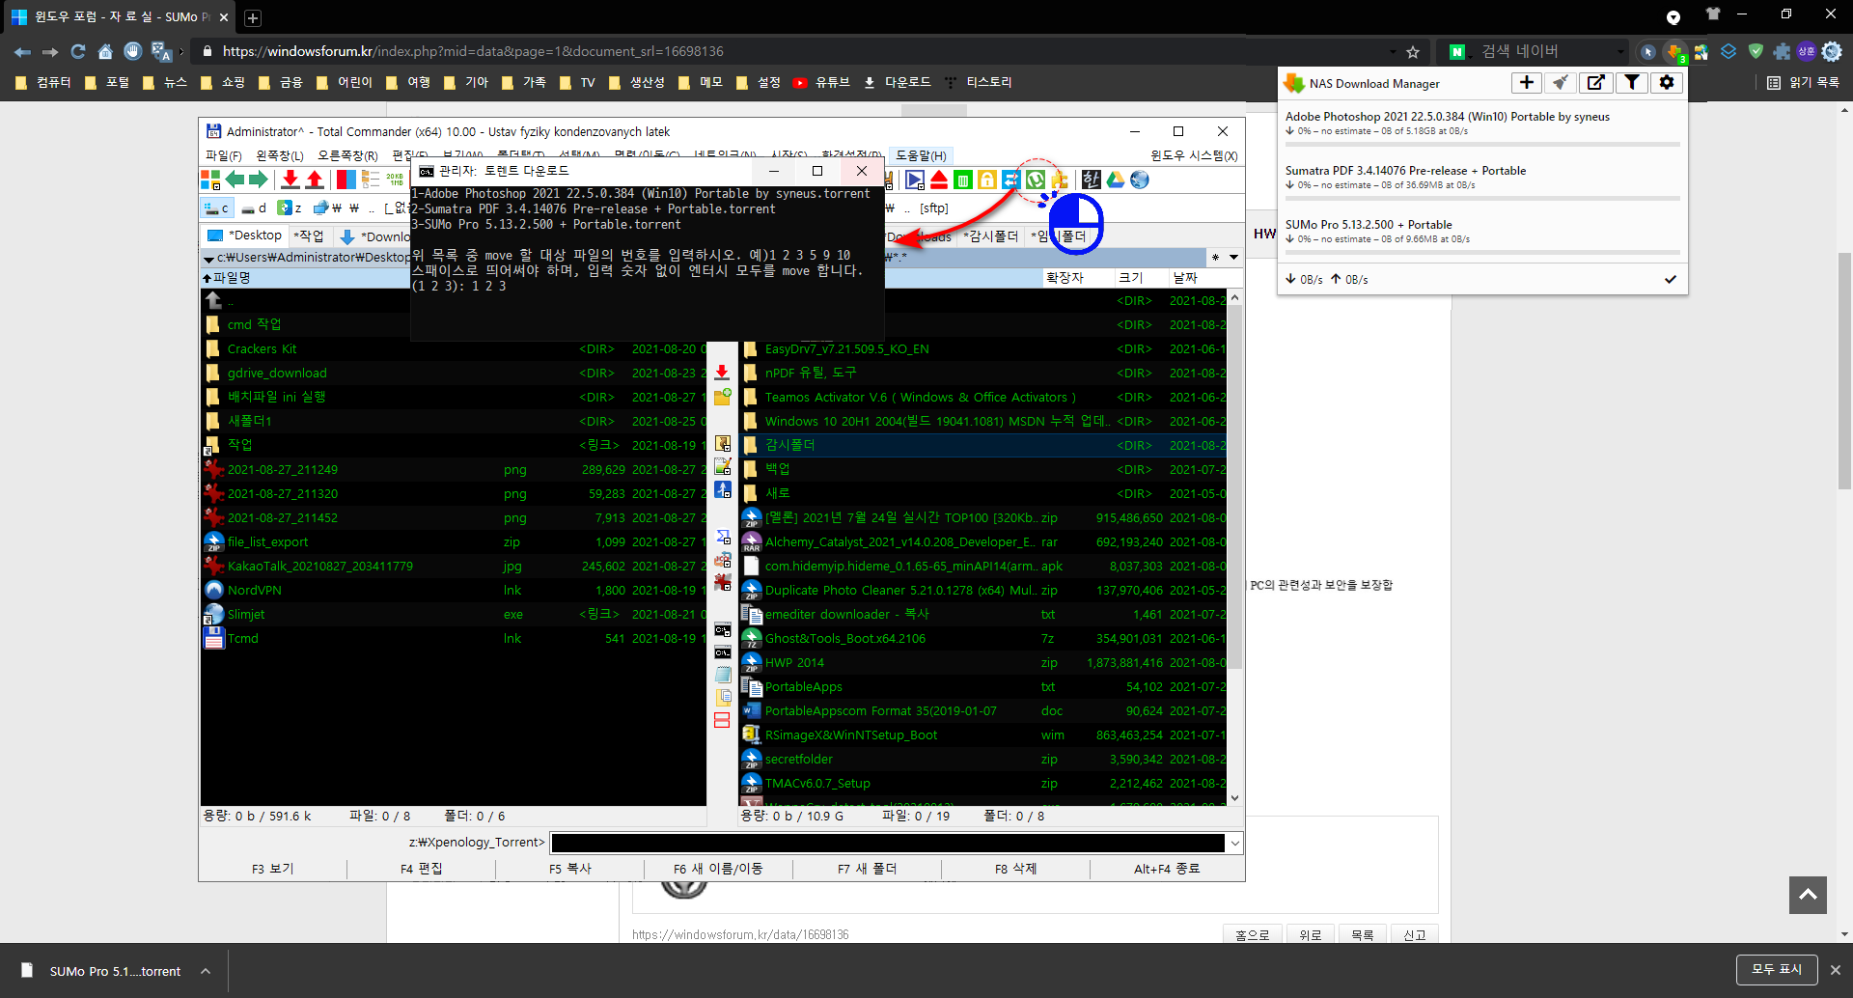Open the 파일(F) menu
Viewport: 1853px width, 998px height.
224,155
